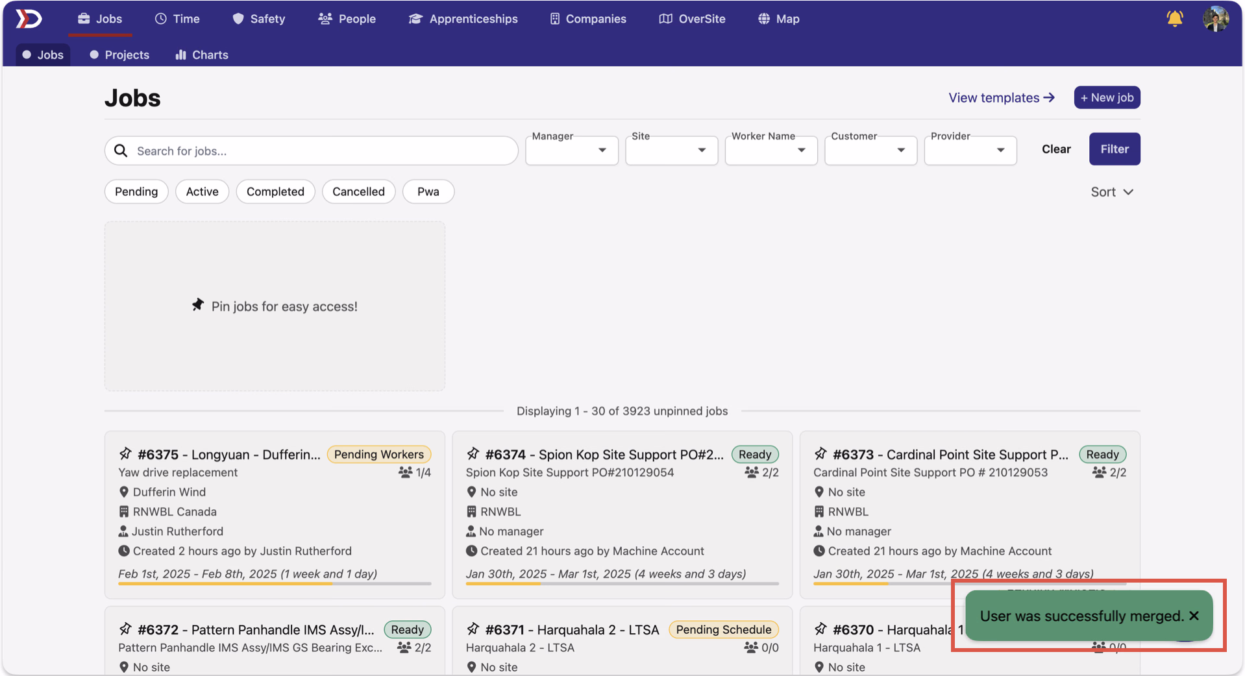Toggle the Pending status filter

click(x=136, y=191)
